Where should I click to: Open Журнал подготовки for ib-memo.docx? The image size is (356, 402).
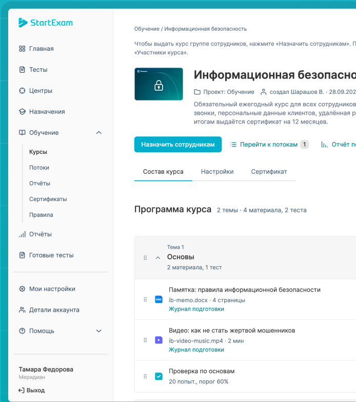click(196, 309)
